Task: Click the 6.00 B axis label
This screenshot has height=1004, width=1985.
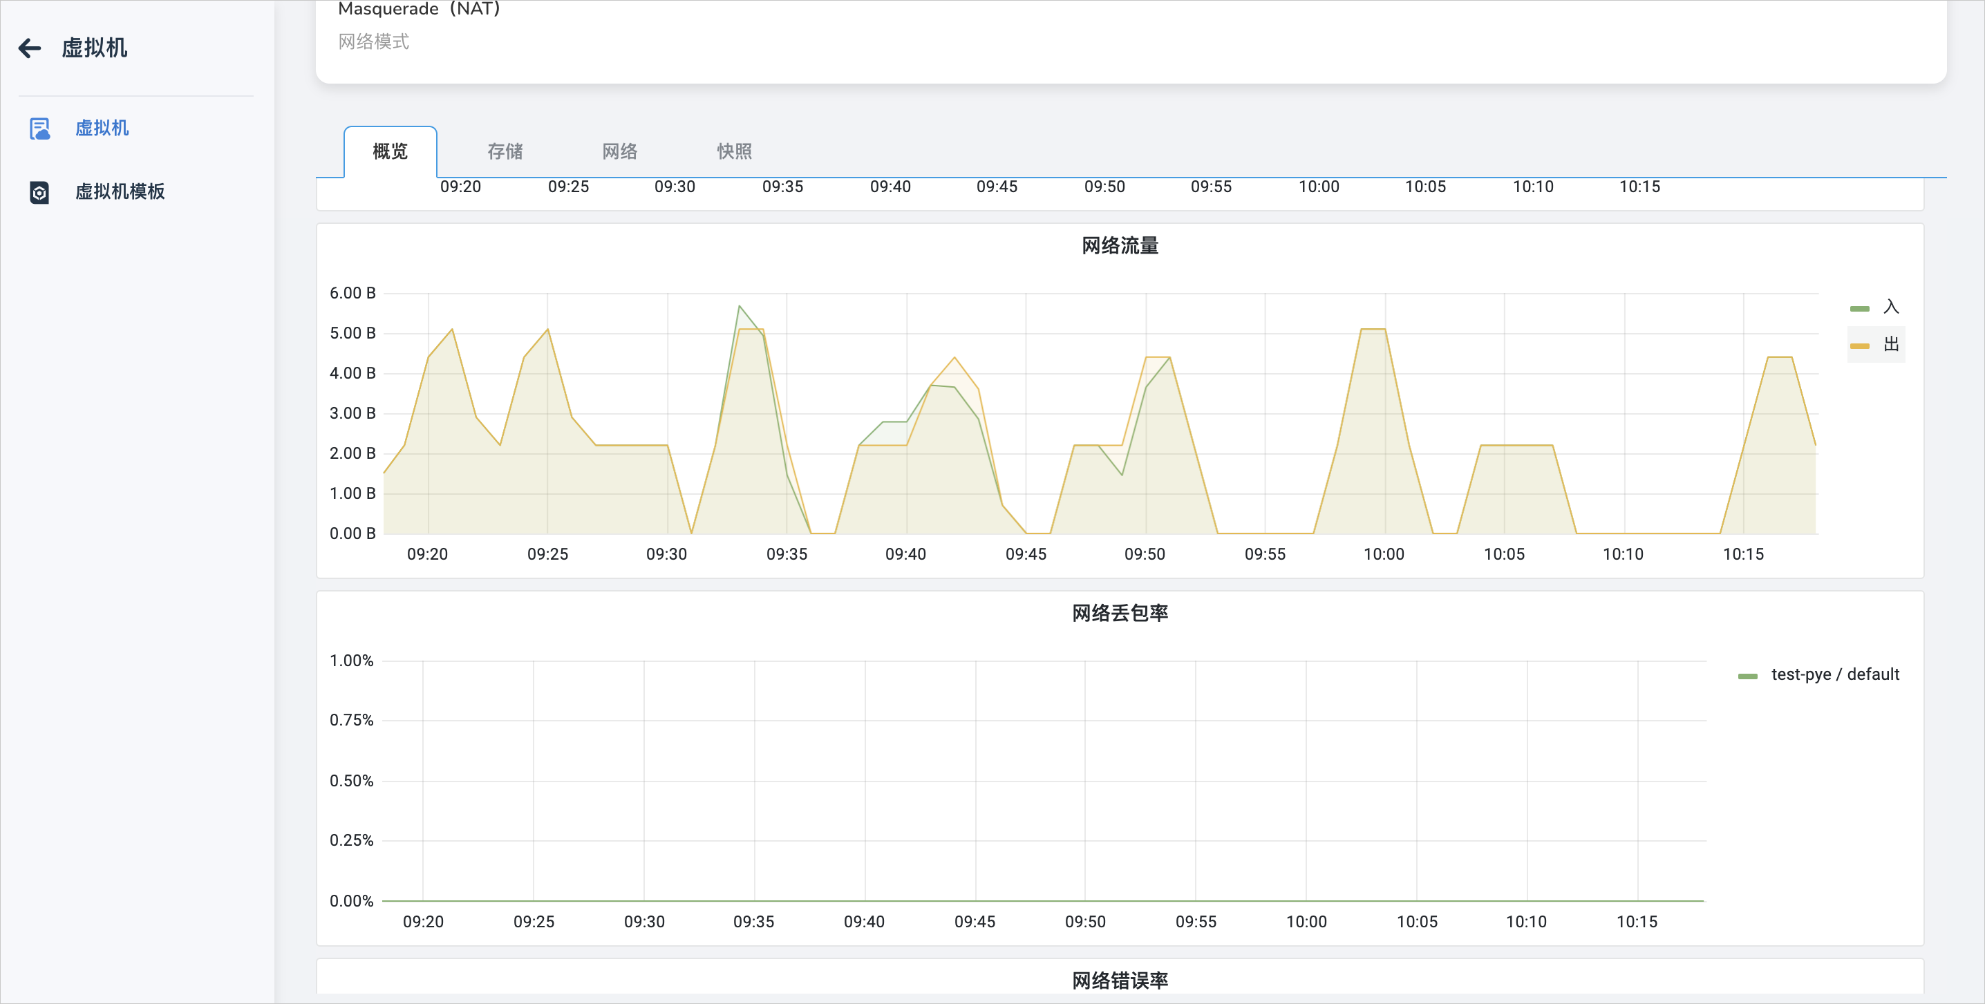Action: (353, 294)
